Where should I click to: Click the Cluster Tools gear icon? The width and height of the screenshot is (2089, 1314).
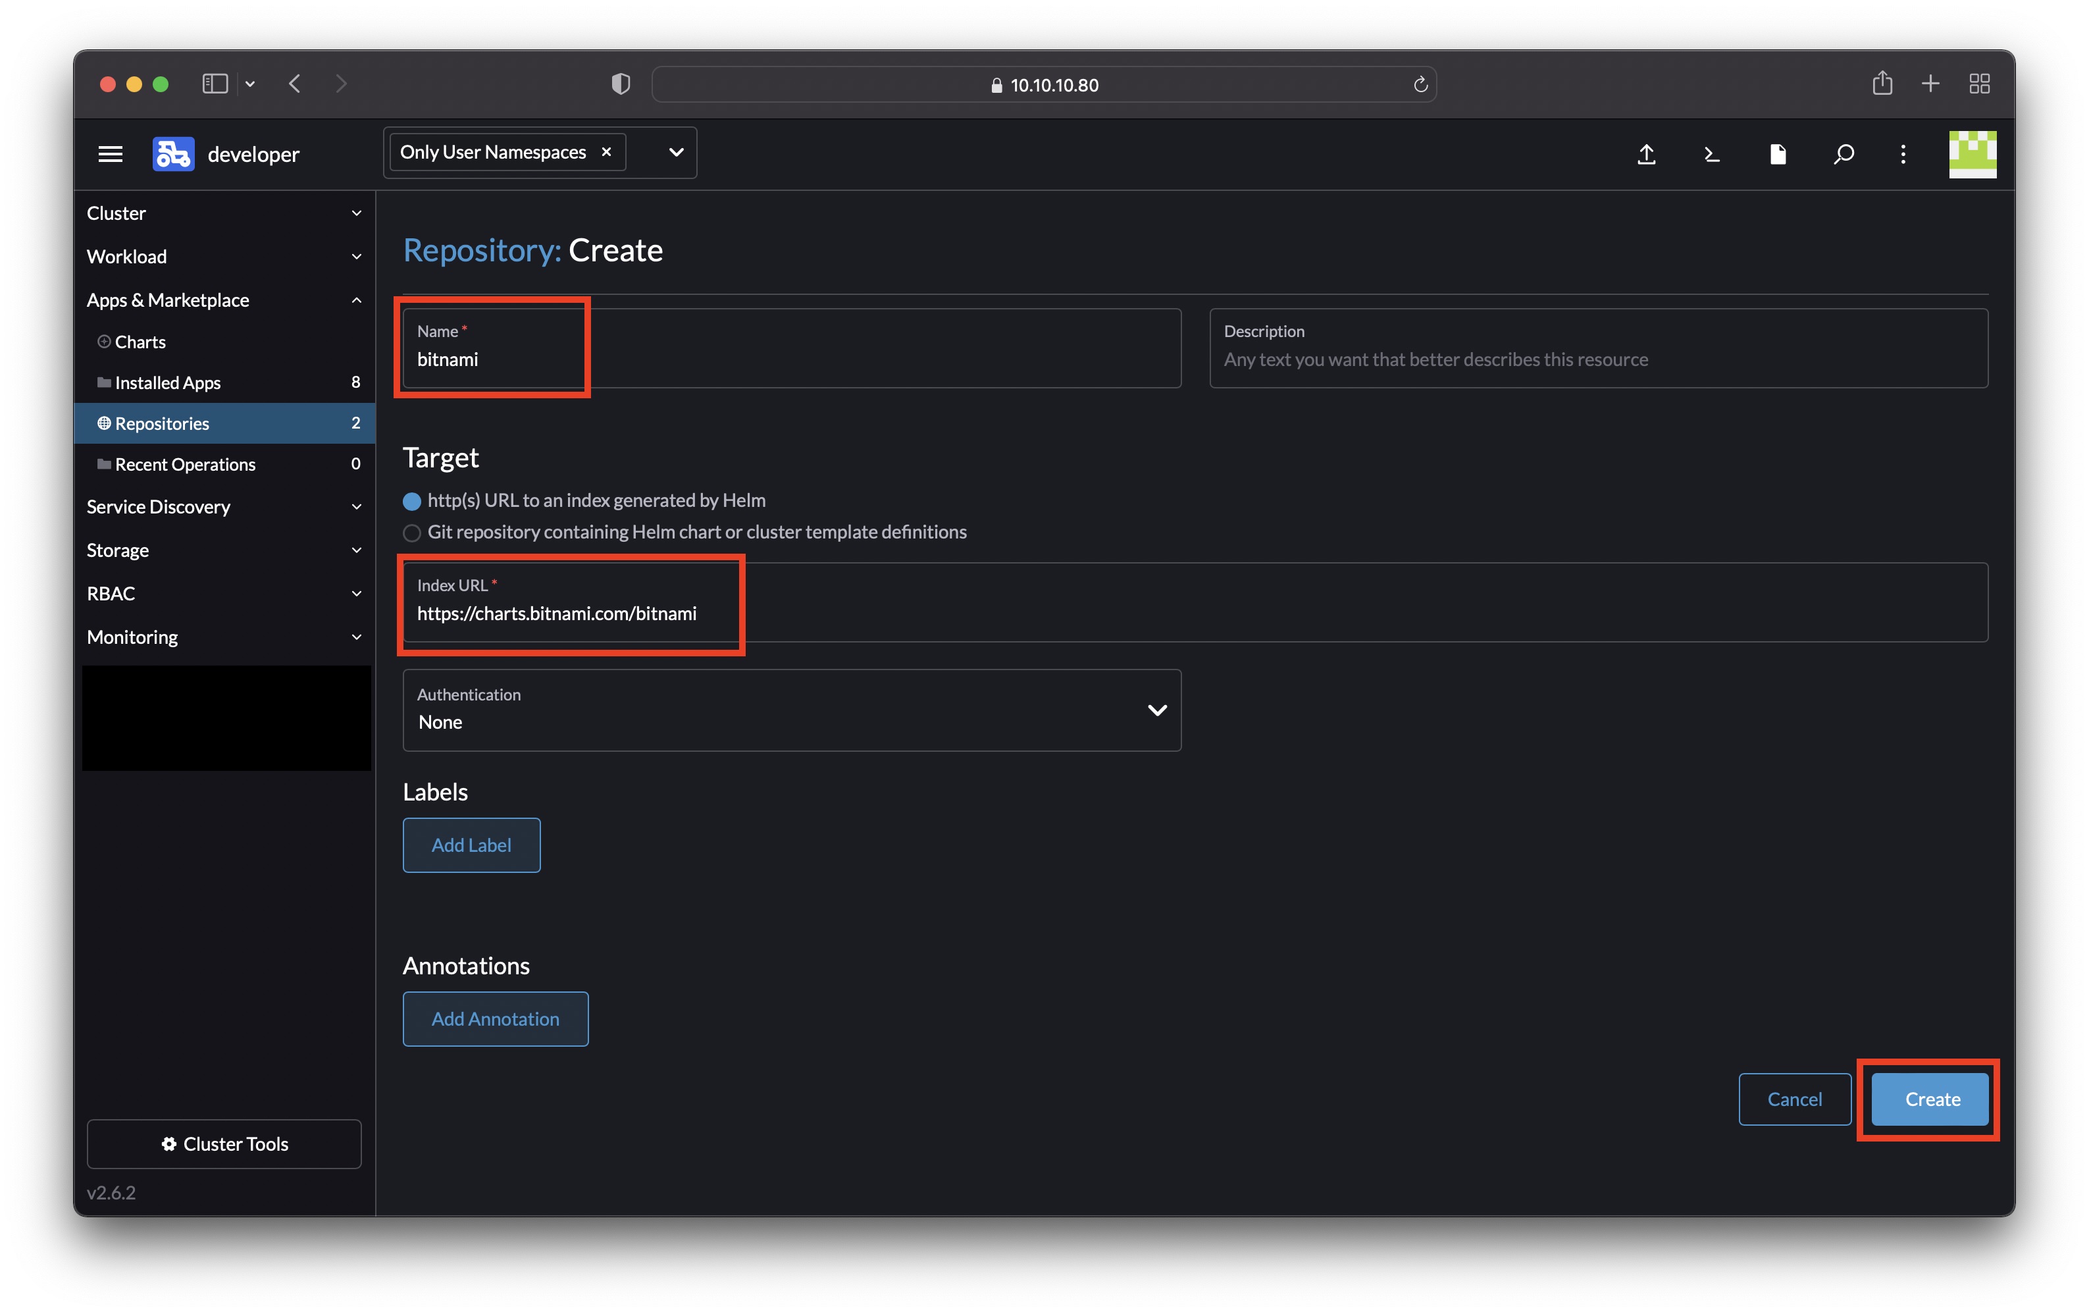click(x=169, y=1144)
